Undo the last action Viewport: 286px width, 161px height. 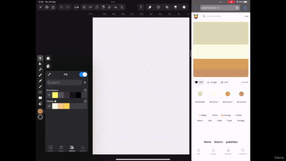(x=62, y=7)
